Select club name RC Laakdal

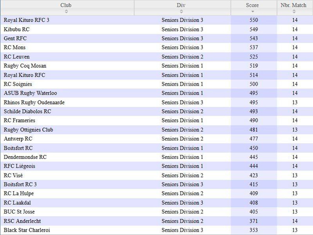17,203
